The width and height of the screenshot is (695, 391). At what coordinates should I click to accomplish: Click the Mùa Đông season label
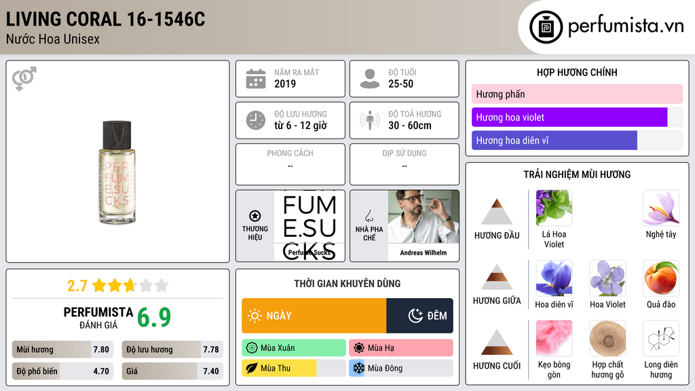point(386,368)
